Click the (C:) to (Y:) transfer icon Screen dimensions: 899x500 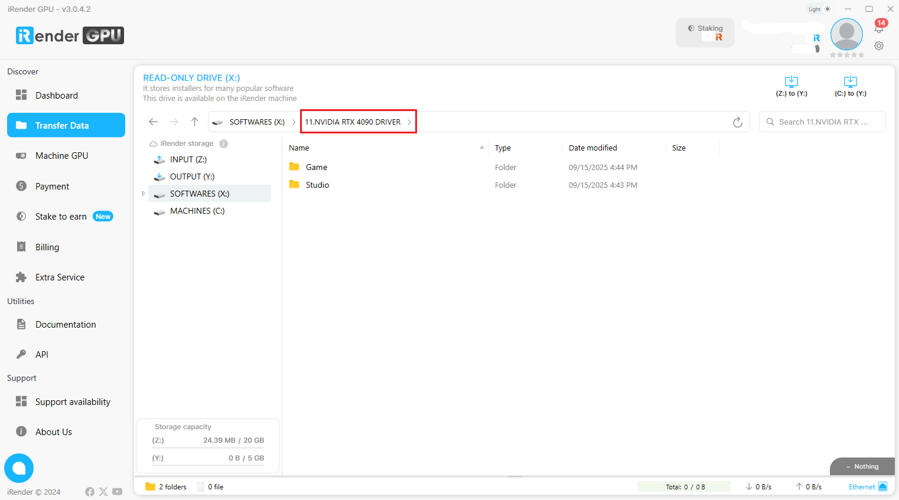(x=850, y=82)
